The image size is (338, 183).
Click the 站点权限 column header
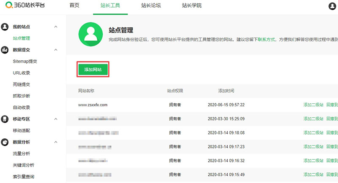tap(175, 91)
